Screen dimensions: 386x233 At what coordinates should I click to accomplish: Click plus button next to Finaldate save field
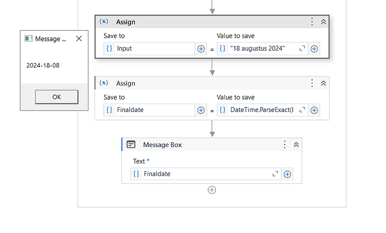click(x=201, y=110)
